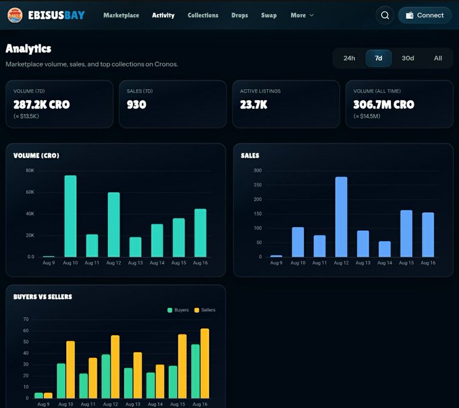Image resolution: width=459 pixels, height=408 pixels.
Task: Click the 80K axis label
Action: tap(30, 170)
